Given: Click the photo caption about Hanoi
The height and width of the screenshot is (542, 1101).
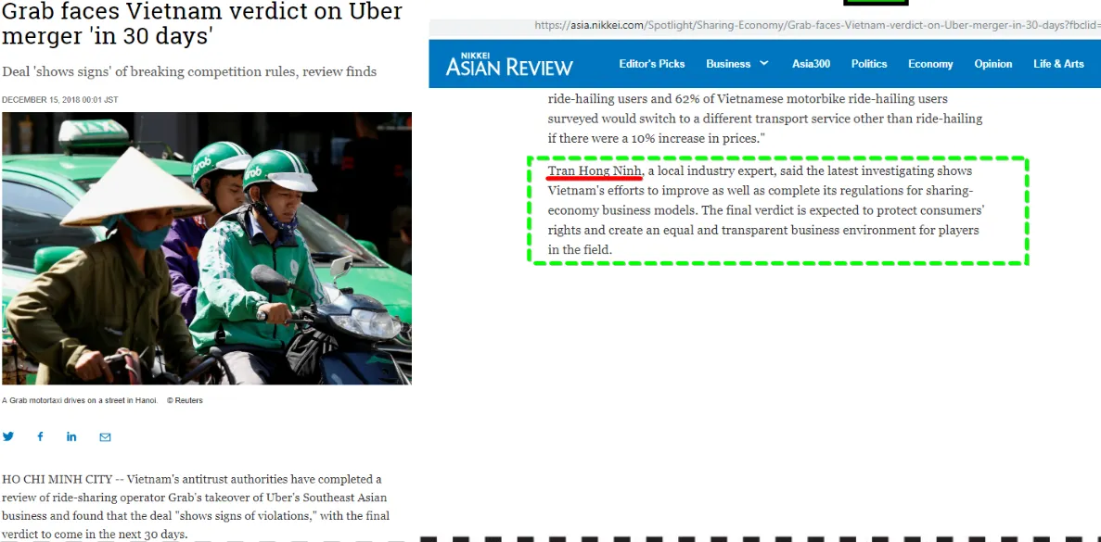Looking at the screenshot, I should pos(80,400).
